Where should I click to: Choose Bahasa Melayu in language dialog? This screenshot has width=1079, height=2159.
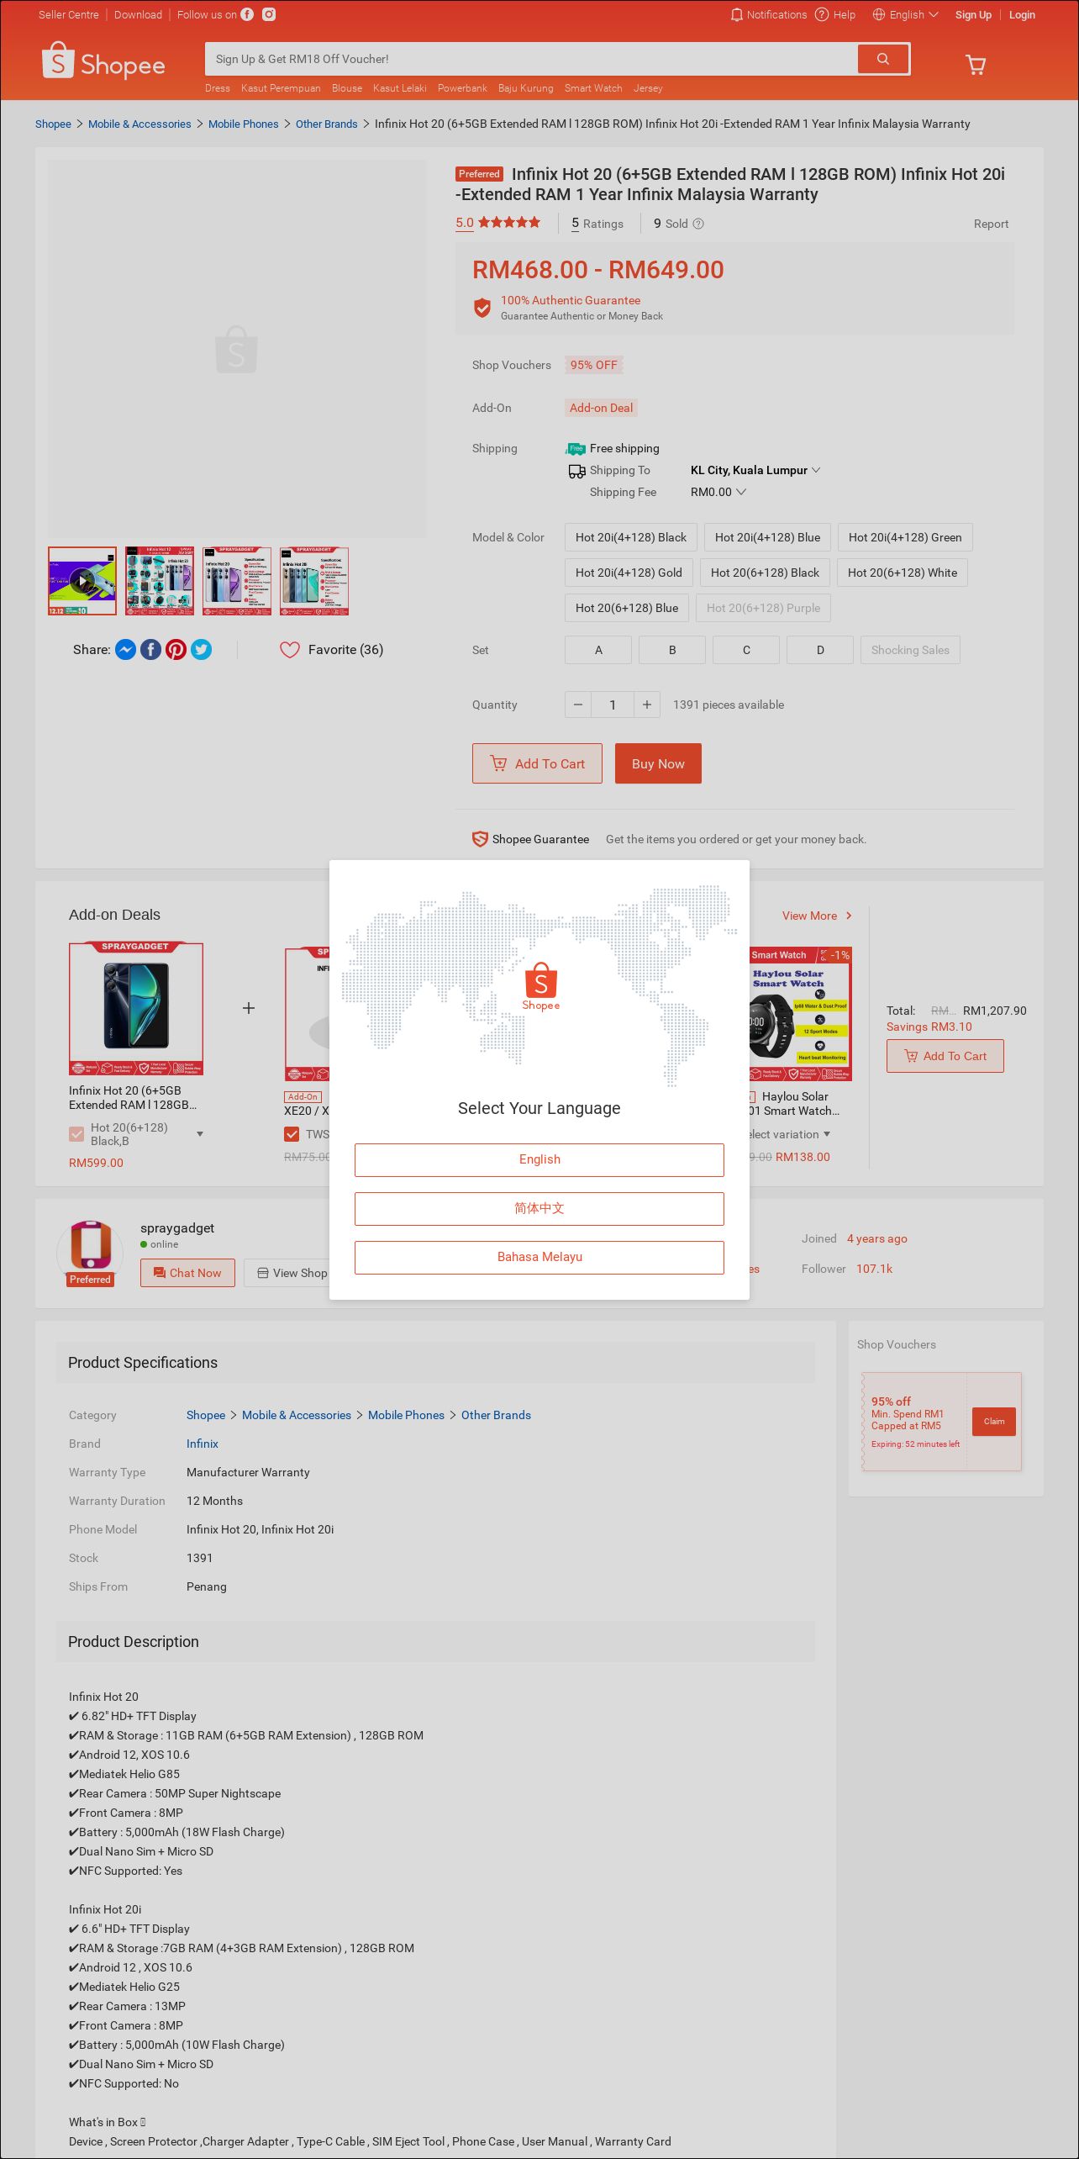point(539,1257)
